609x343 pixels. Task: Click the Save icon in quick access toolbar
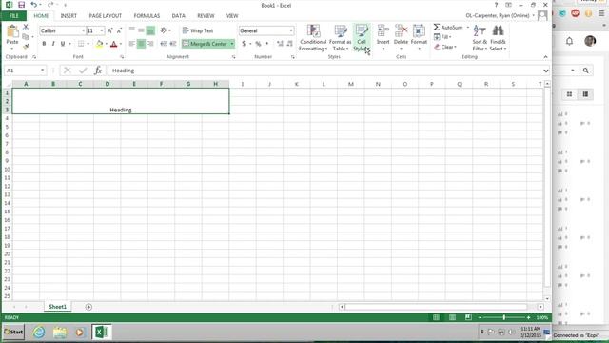coord(21,5)
